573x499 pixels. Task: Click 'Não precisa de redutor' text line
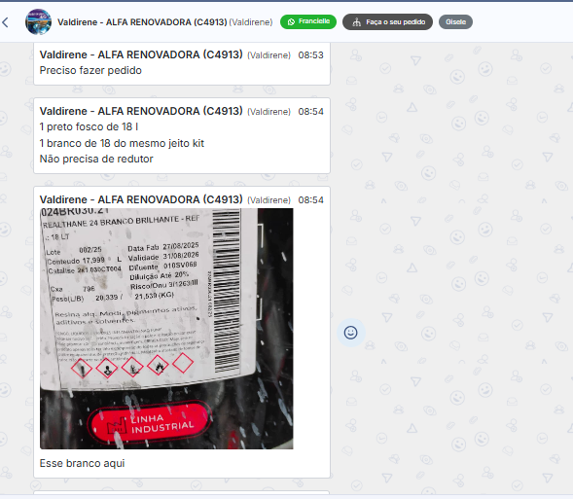(96, 159)
